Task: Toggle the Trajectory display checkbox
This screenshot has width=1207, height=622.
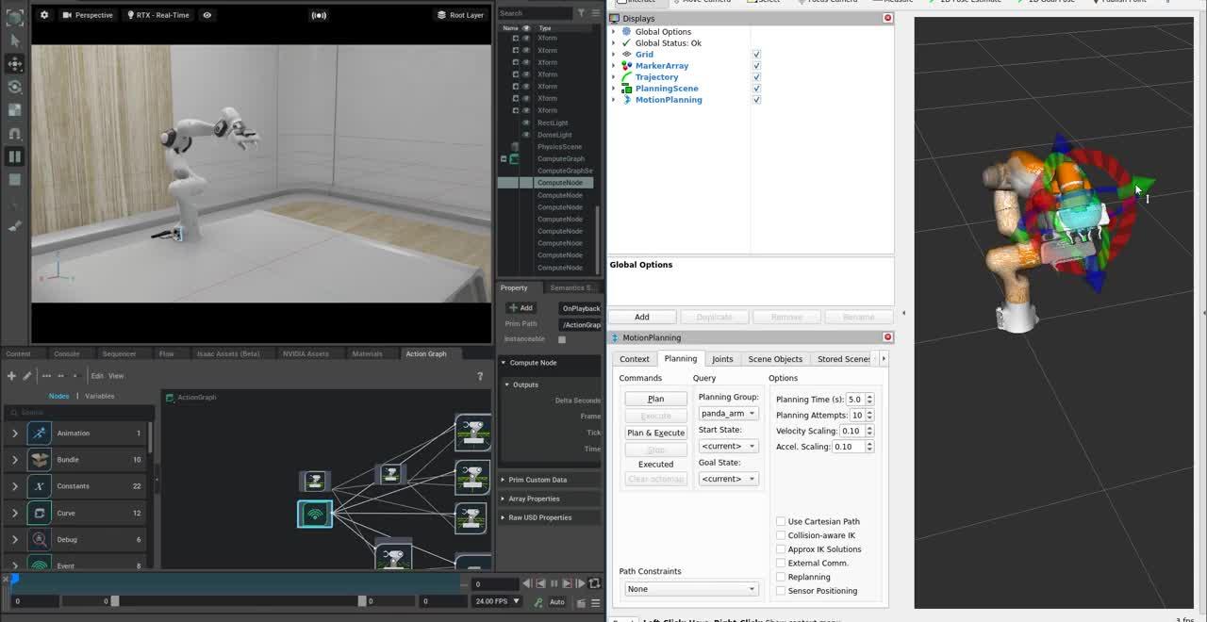Action: click(756, 77)
